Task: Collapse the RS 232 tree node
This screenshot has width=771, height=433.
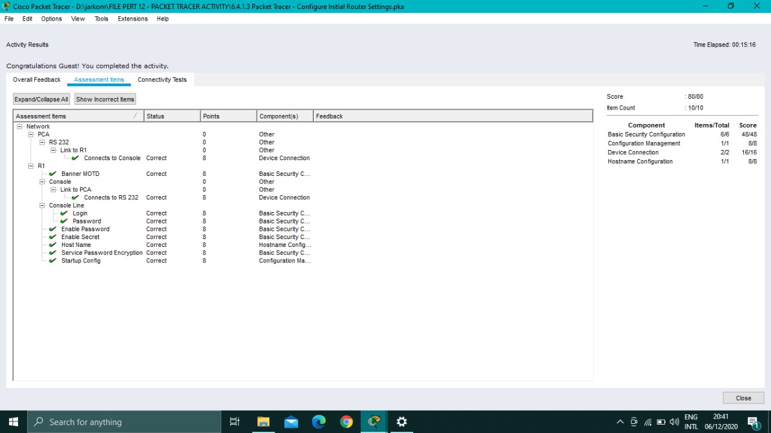Action: pos(43,142)
